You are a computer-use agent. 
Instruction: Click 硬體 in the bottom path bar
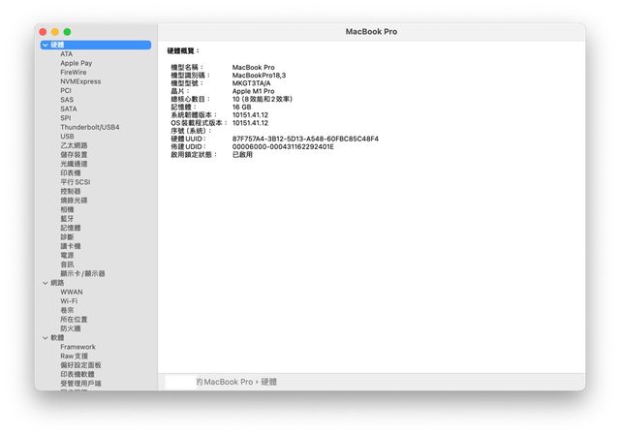click(x=269, y=382)
